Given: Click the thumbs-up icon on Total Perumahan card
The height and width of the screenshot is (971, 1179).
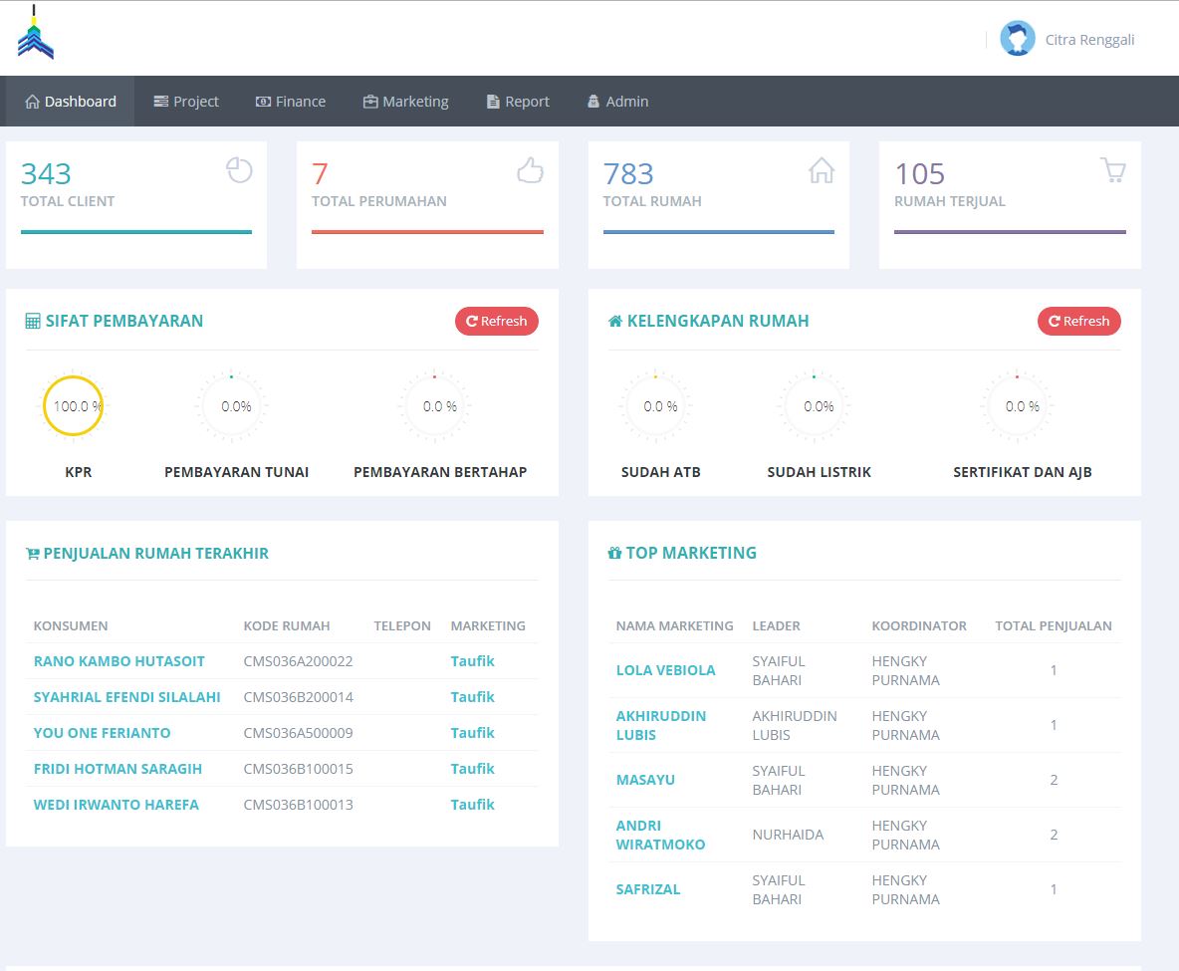Looking at the screenshot, I should (530, 170).
